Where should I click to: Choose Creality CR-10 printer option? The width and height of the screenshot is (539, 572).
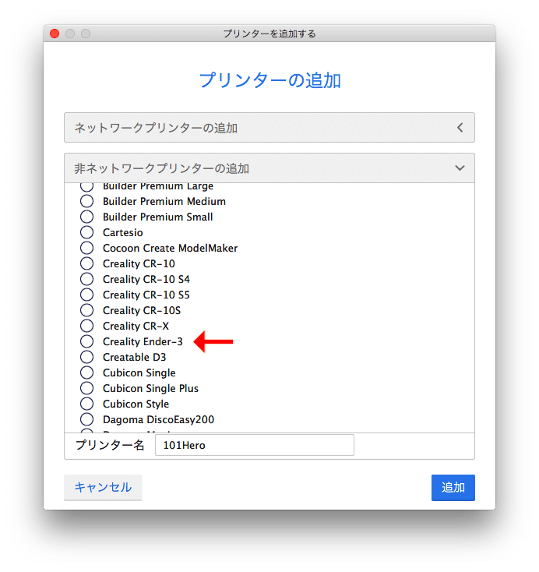pyautogui.click(x=87, y=263)
